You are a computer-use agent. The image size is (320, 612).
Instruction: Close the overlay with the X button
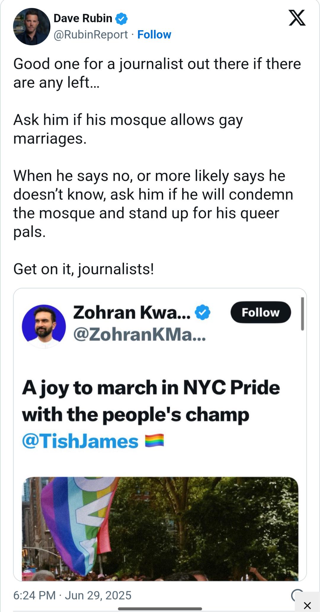click(307, 605)
